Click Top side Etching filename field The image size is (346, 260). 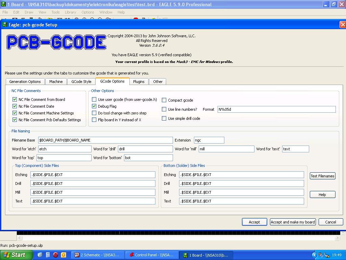tap(93, 175)
